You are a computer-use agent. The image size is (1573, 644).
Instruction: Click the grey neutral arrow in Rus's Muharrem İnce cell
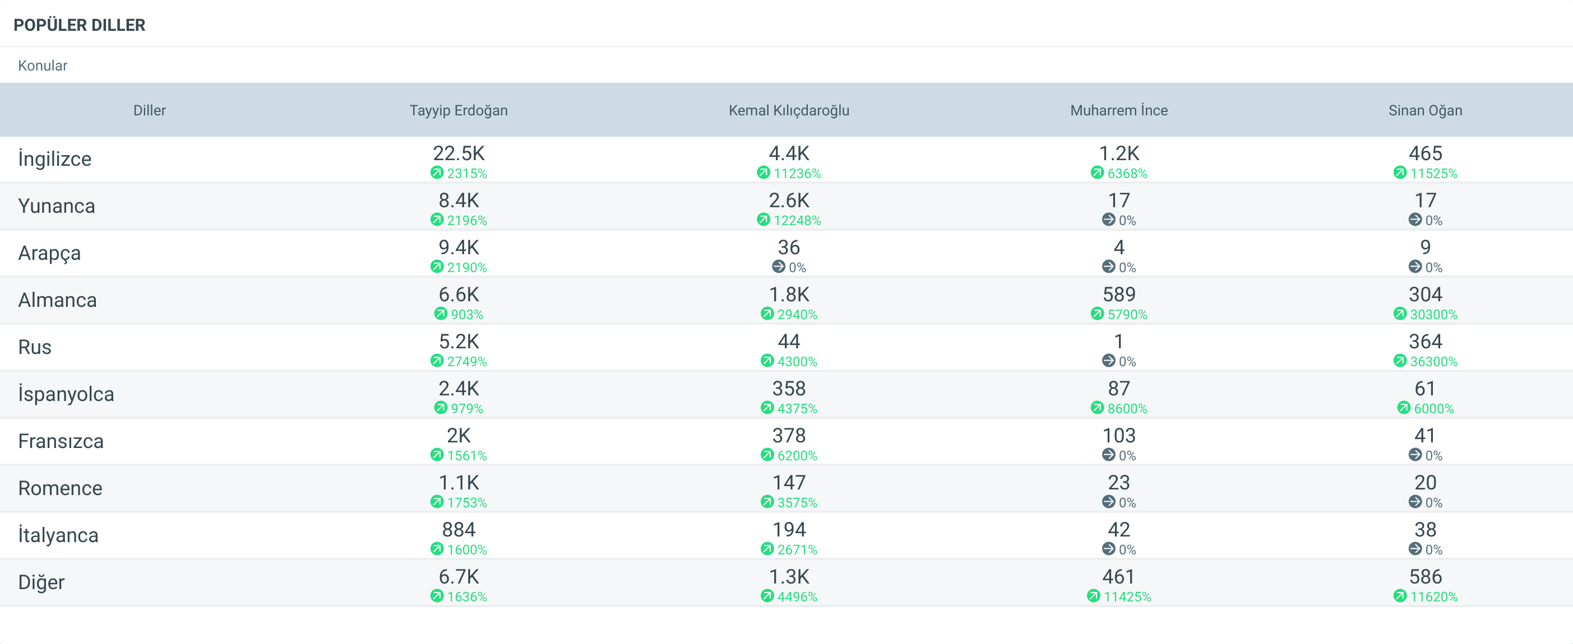tap(1108, 361)
